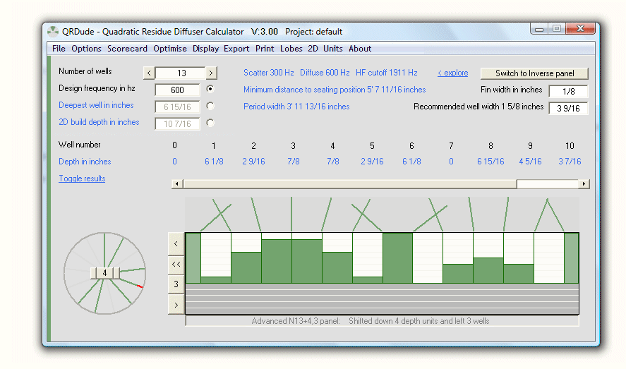The image size is (626, 369).
Task: Open the Optimise menu
Action: [x=170, y=49]
